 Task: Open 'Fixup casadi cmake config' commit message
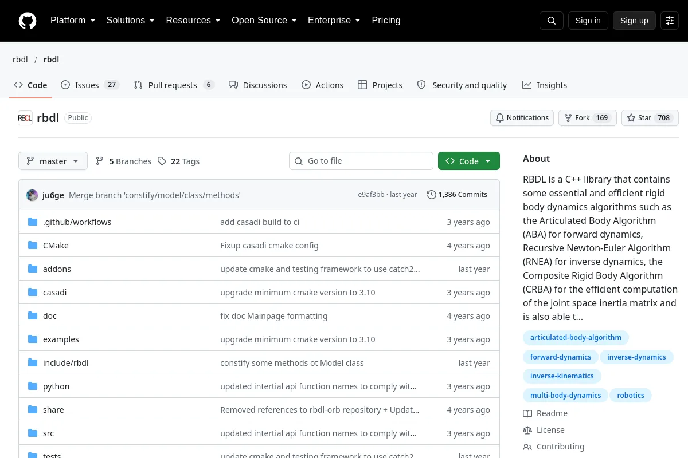[269, 246]
